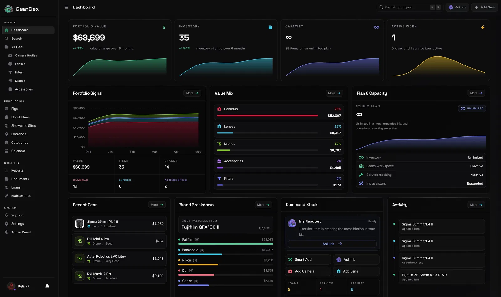Click the Inventory card box icon
Viewport: 501px width, 297px height.
click(270, 27)
